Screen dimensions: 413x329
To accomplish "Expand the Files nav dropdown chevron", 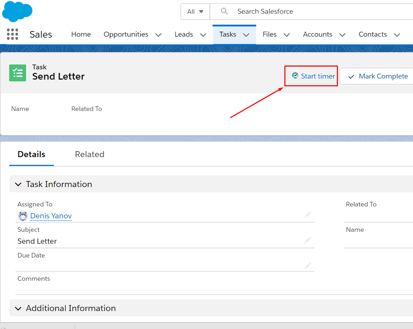I will click(x=286, y=35).
